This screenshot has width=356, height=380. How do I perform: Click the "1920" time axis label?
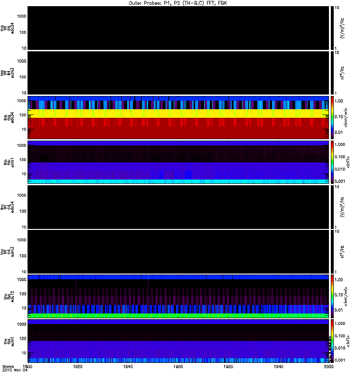click(228, 366)
